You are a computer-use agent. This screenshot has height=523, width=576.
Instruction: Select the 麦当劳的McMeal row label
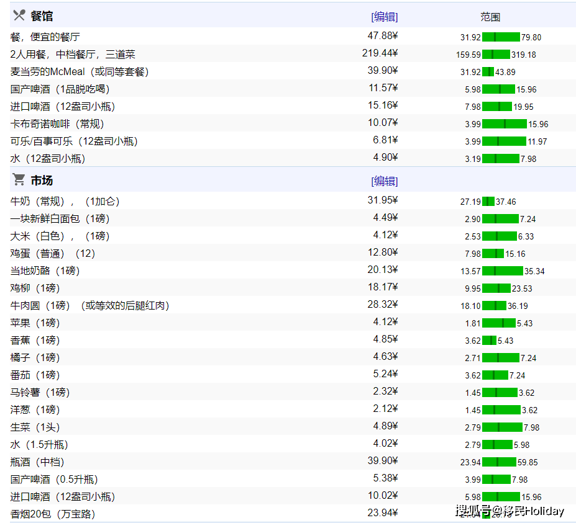80,71
